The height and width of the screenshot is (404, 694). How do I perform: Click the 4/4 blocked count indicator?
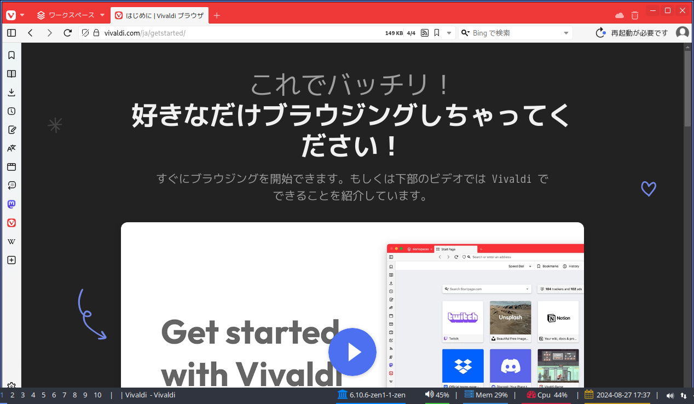(411, 33)
